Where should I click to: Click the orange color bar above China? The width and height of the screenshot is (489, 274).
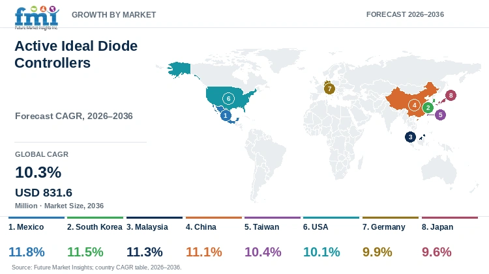point(214,217)
